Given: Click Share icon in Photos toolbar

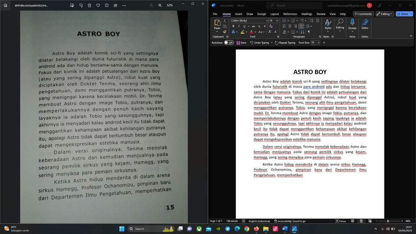Looking at the screenshot, I should pos(115,5).
